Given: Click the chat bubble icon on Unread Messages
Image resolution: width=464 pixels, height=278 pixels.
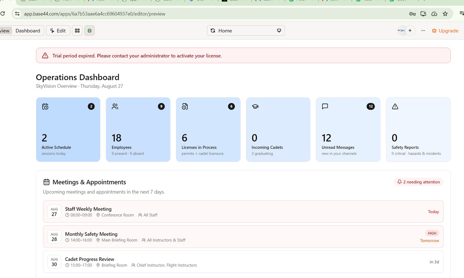Looking at the screenshot, I should (325, 106).
